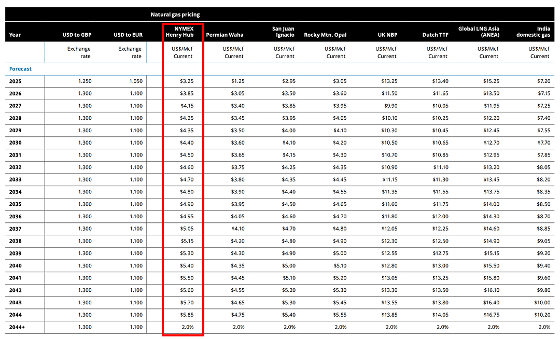Click the Natural gas pricing title

click(175, 15)
